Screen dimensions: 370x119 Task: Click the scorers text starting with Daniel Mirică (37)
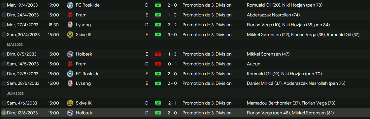pyautogui.click(x=296, y=83)
